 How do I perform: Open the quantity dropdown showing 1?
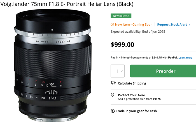(x=118, y=71)
